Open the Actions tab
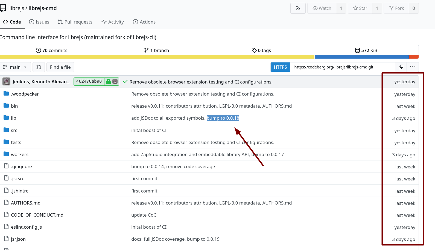Screen dimensions: 435x250 click(144, 22)
